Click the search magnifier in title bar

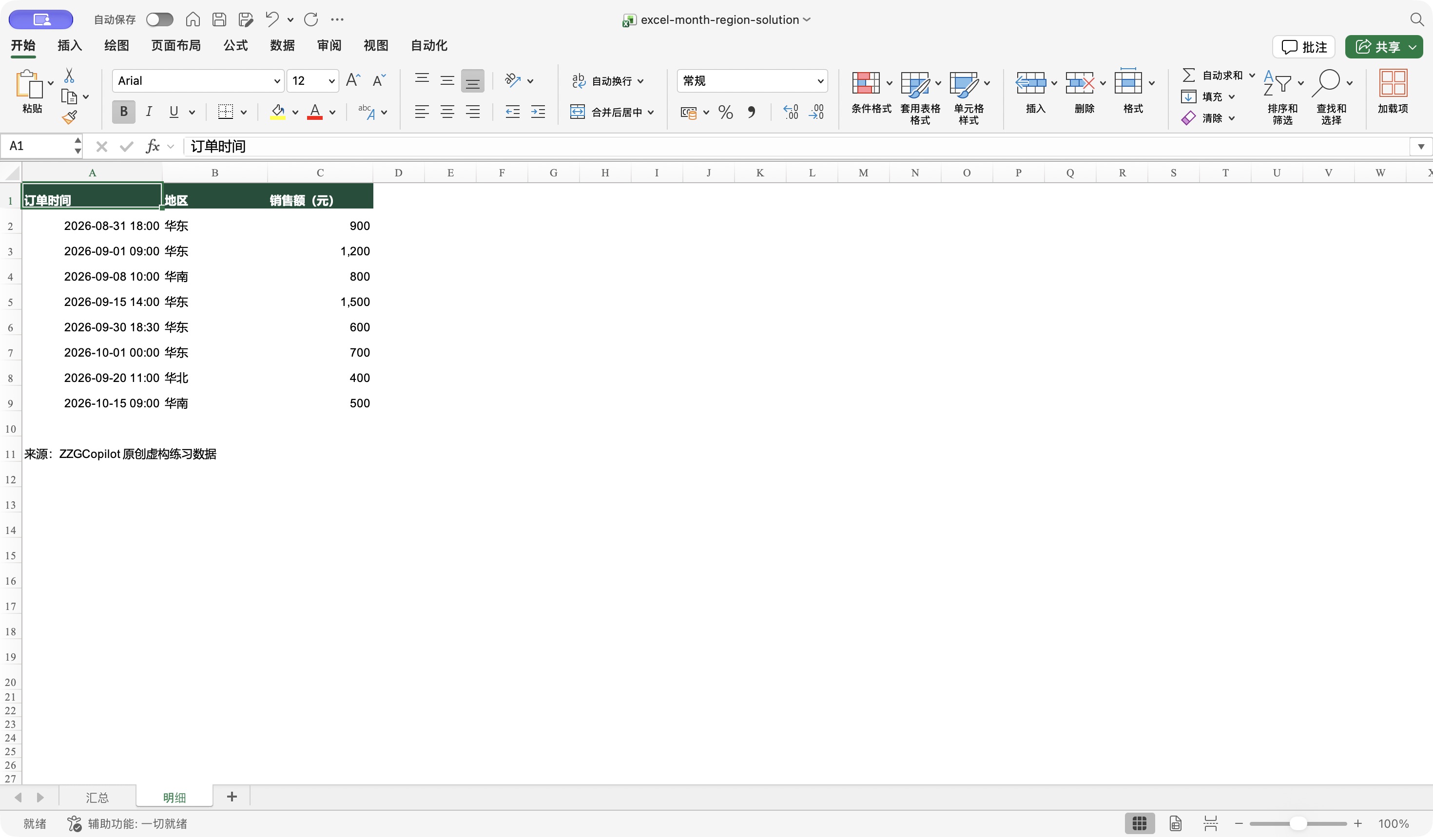coord(1416,19)
